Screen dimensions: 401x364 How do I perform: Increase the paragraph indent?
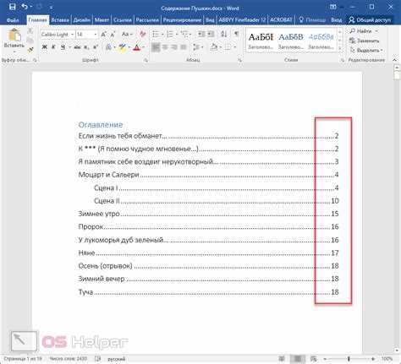[x=211, y=35]
